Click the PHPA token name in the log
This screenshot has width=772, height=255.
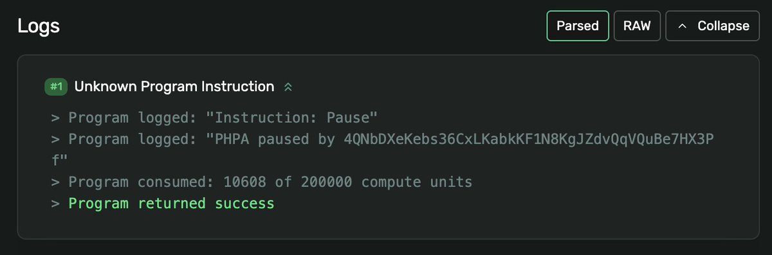236,139
